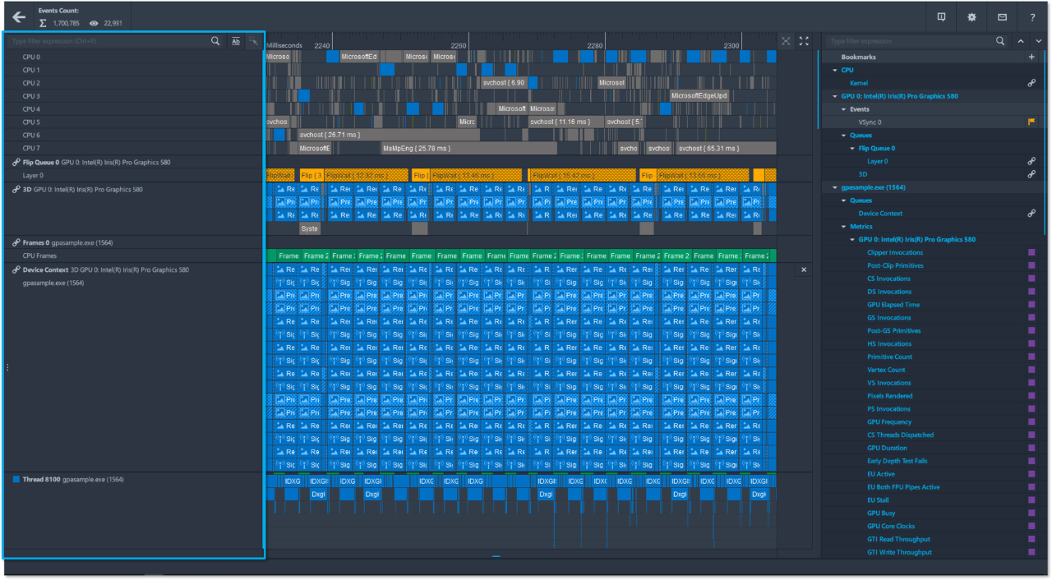The image size is (1052, 580).
Task: Click the svchost { 65.31 ms } block on CPU 7
Action: (725, 148)
